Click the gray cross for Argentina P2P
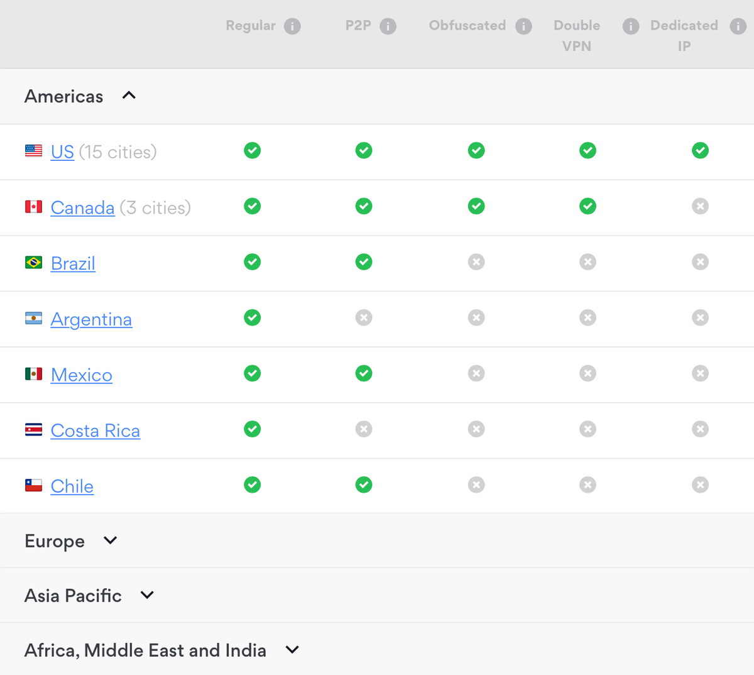Image resolution: width=754 pixels, height=675 pixels. 363,318
